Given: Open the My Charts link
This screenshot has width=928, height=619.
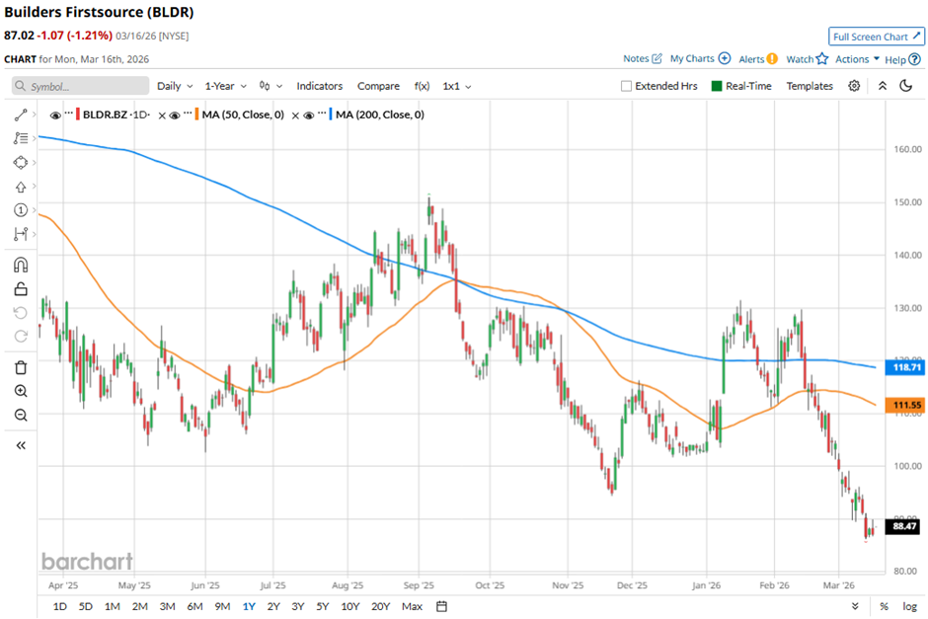Looking at the screenshot, I should coord(699,59).
